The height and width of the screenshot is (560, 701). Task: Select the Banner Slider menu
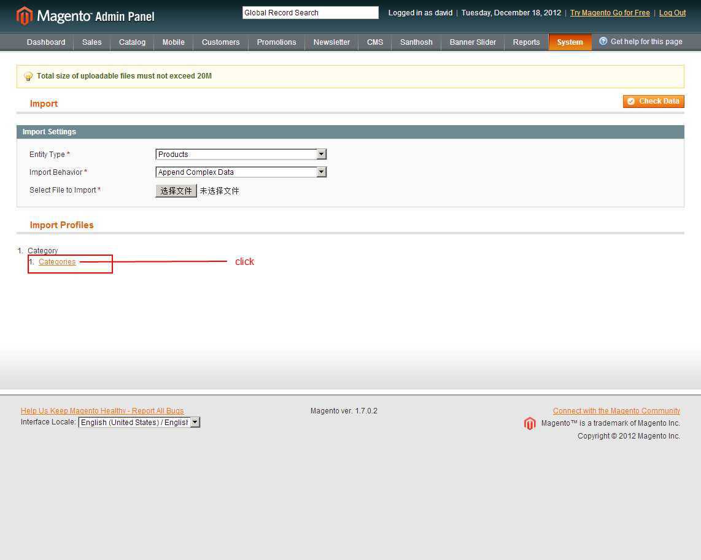pyautogui.click(x=473, y=42)
